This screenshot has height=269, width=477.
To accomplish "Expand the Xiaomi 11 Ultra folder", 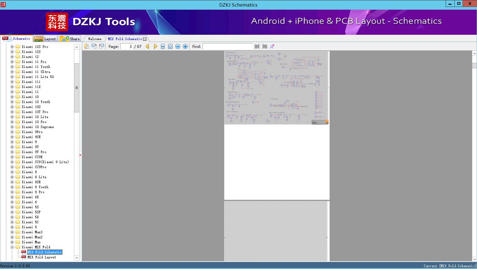I will point(12,72).
